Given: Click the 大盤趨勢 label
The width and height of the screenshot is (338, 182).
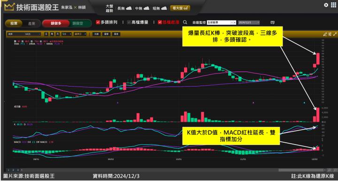Looking at the screenshot, I should coord(109,8).
